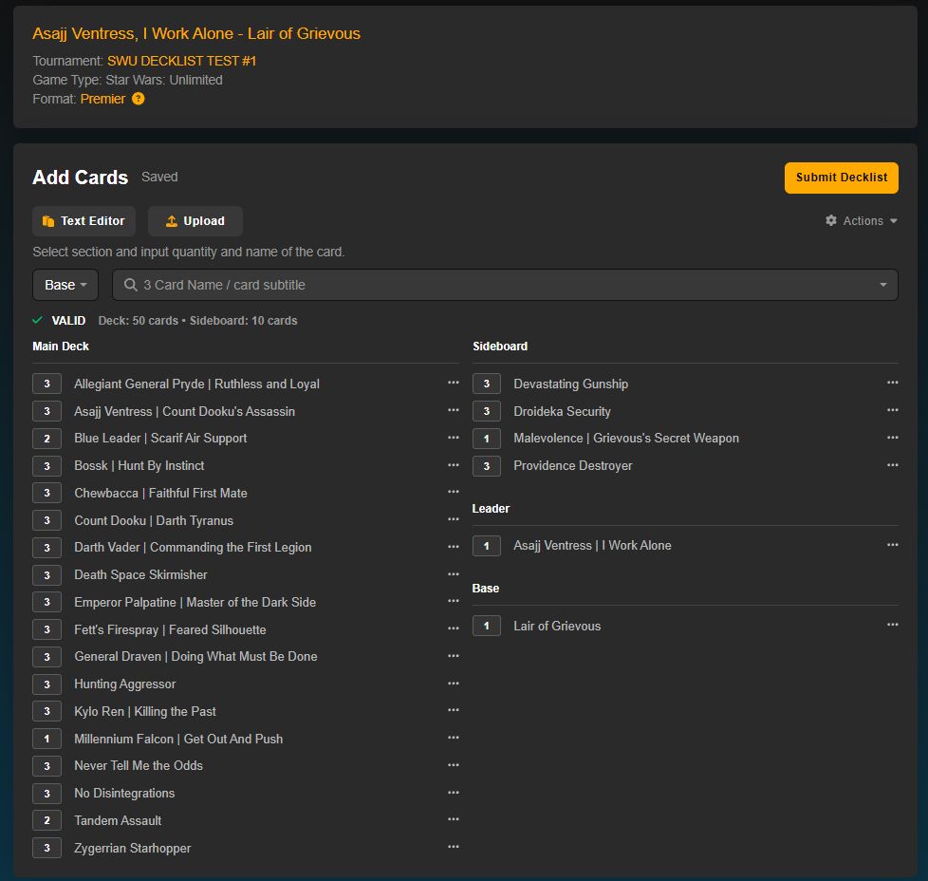Viewport: 928px width, 881px height.
Task: Select the Hunting Aggressor card name
Action: click(125, 684)
